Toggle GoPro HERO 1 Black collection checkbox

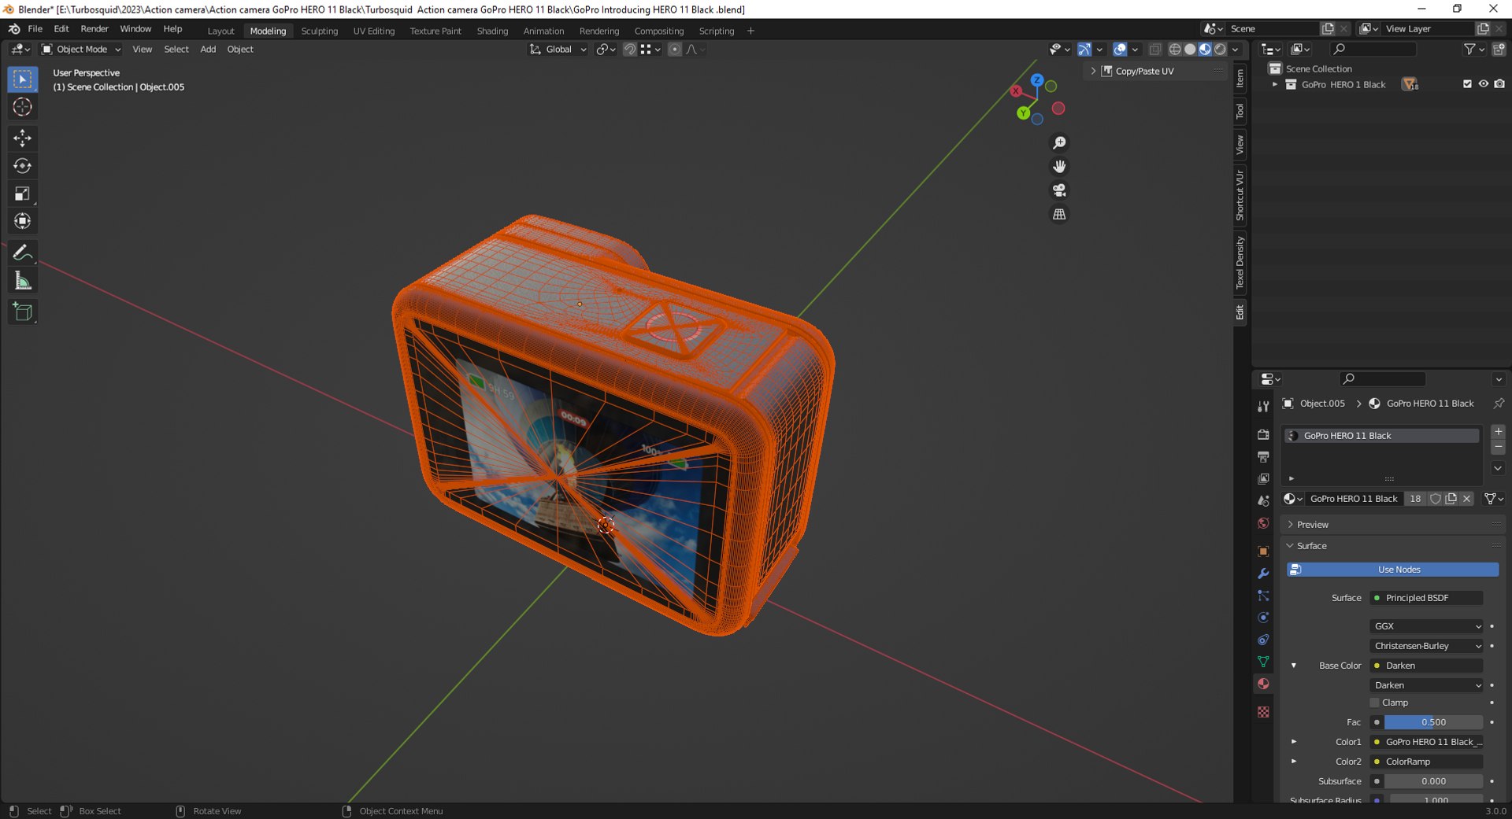(1467, 84)
